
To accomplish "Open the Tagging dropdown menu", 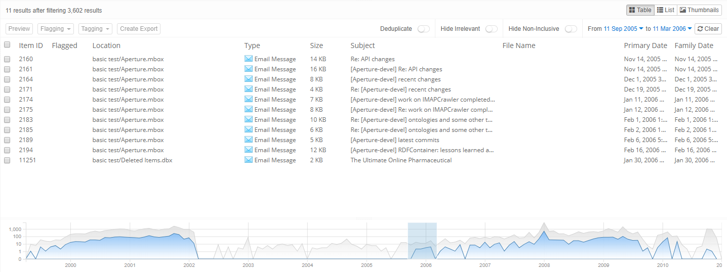I will point(95,29).
